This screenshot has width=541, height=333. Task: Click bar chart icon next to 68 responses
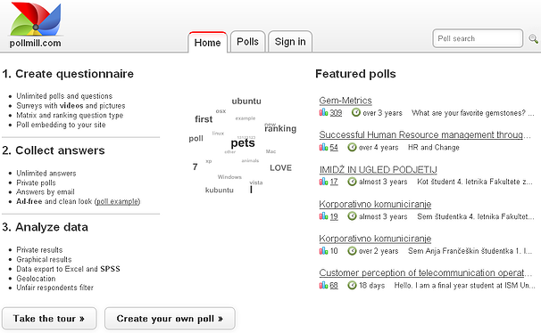[x=323, y=285]
